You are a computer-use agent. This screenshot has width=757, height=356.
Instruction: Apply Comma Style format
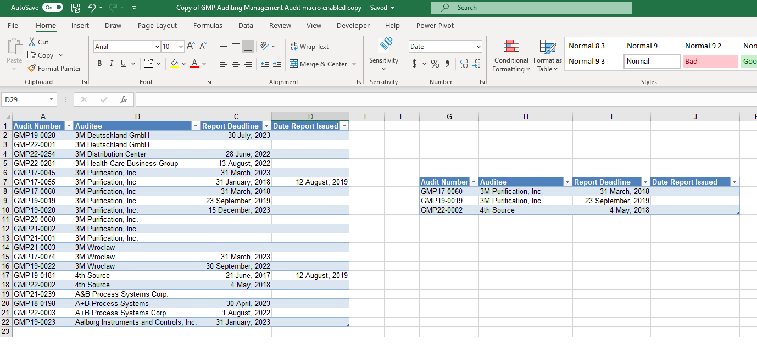point(448,64)
